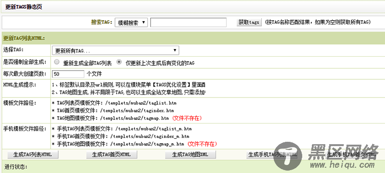The image size is (385, 173).
Task: Click the 生成手机TAG首页HTML button
Action: pos(351,155)
